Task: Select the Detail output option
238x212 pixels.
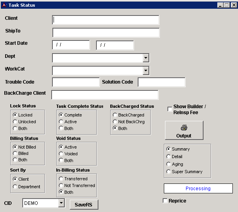Action: [x=169, y=157]
